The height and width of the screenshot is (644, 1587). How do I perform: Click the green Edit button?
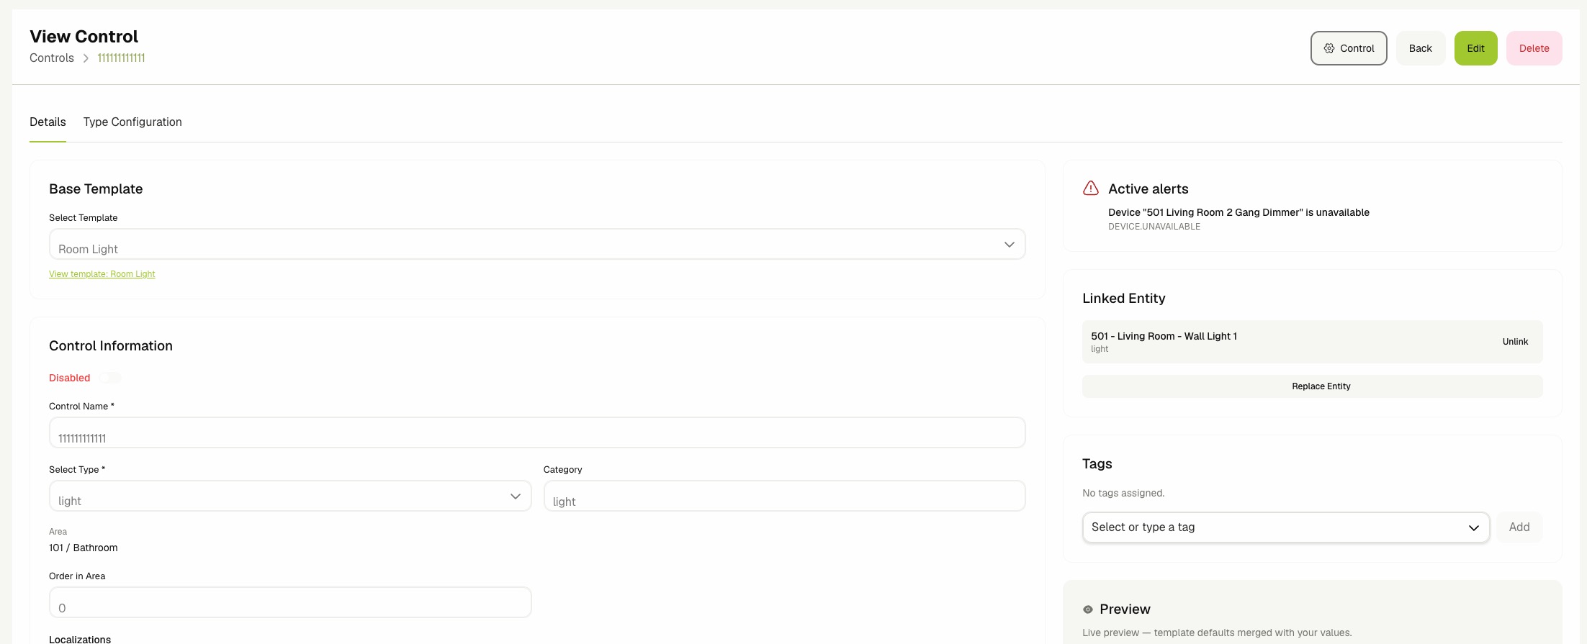click(1475, 48)
